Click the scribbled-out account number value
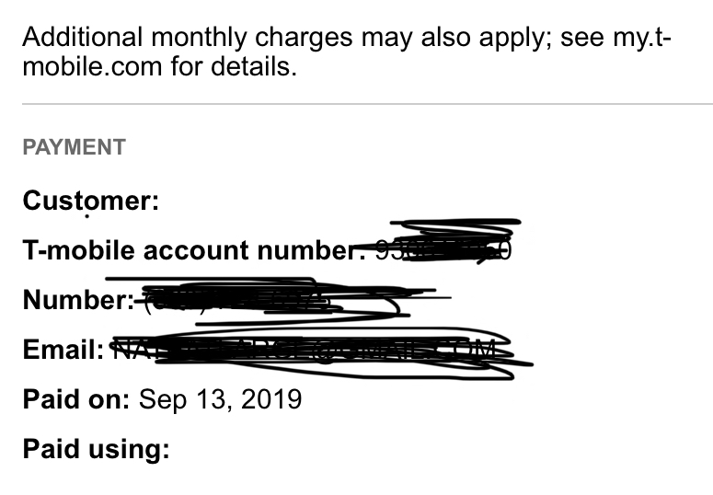 tap(443, 248)
